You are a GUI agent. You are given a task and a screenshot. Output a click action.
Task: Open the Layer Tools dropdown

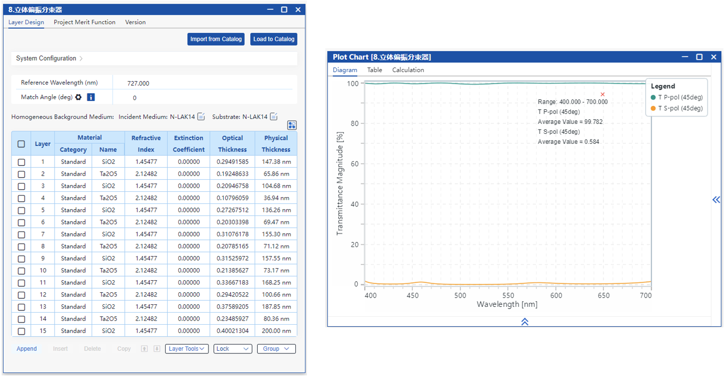186,349
